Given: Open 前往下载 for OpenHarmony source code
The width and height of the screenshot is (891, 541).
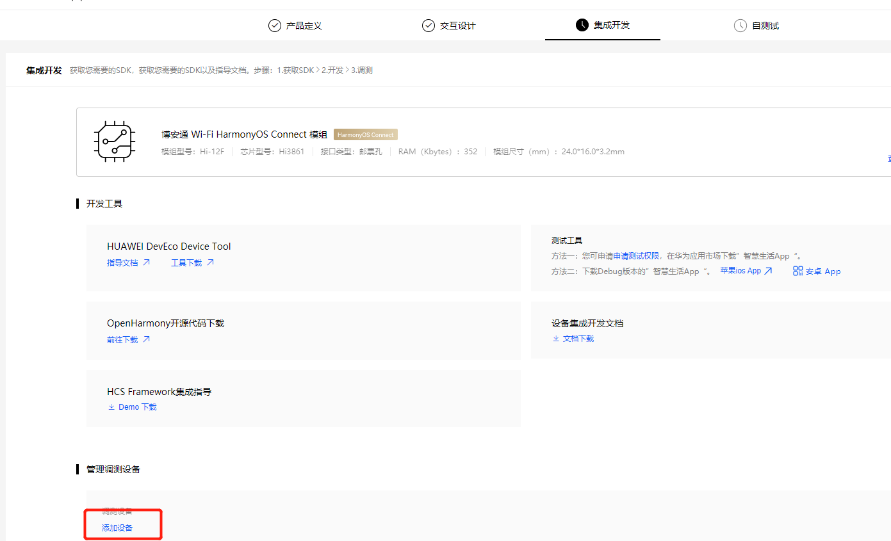Looking at the screenshot, I should pyautogui.click(x=122, y=340).
